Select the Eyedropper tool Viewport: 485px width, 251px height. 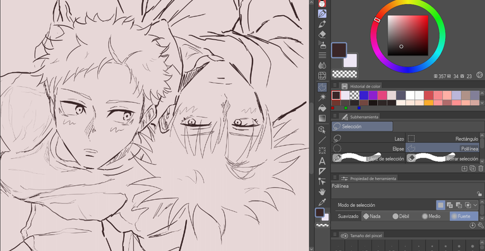coord(322,202)
